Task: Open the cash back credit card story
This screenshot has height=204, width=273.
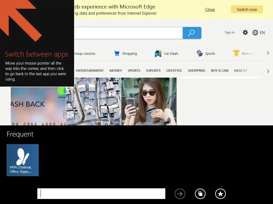Action: pyautogui.click(x=38, y=106)
